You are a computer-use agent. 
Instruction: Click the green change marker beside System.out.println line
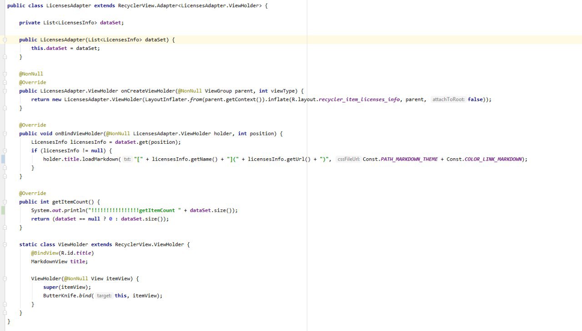tap(3, 210)
